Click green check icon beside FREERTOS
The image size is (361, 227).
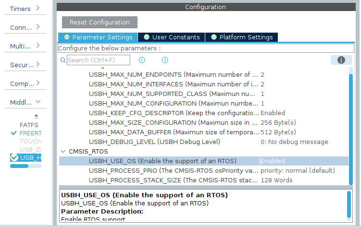point(14,133)
